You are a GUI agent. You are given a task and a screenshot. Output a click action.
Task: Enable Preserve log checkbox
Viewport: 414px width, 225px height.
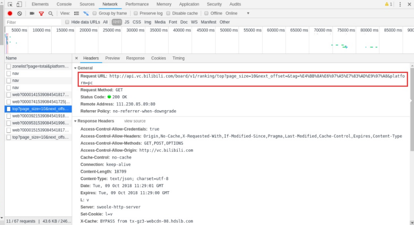tap(135, 13)
